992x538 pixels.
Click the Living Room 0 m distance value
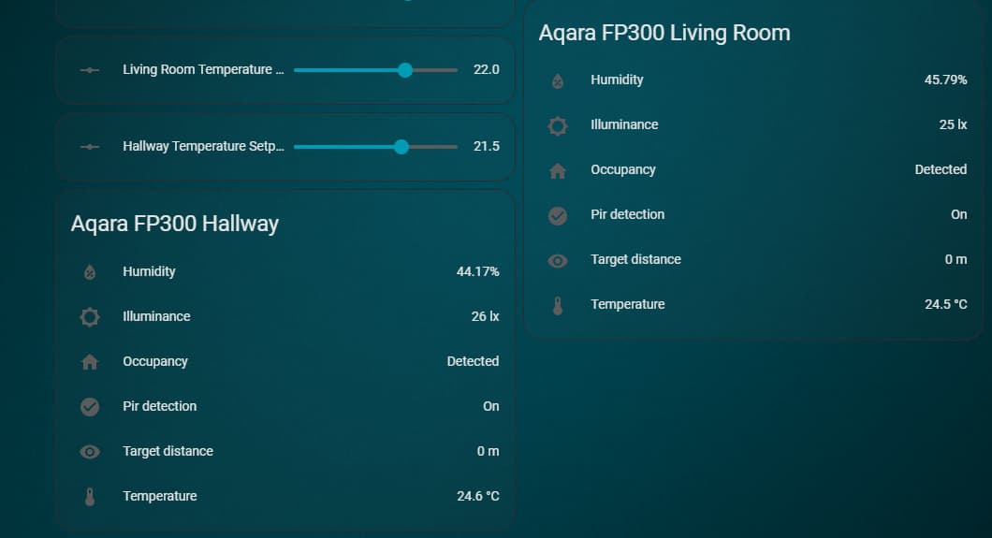[x=956, y=259]
